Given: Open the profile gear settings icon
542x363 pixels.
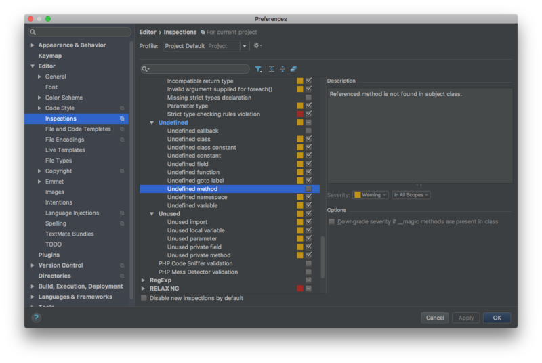Looking at the screenshot, I should pyautogui.click(x=257, y=46).
